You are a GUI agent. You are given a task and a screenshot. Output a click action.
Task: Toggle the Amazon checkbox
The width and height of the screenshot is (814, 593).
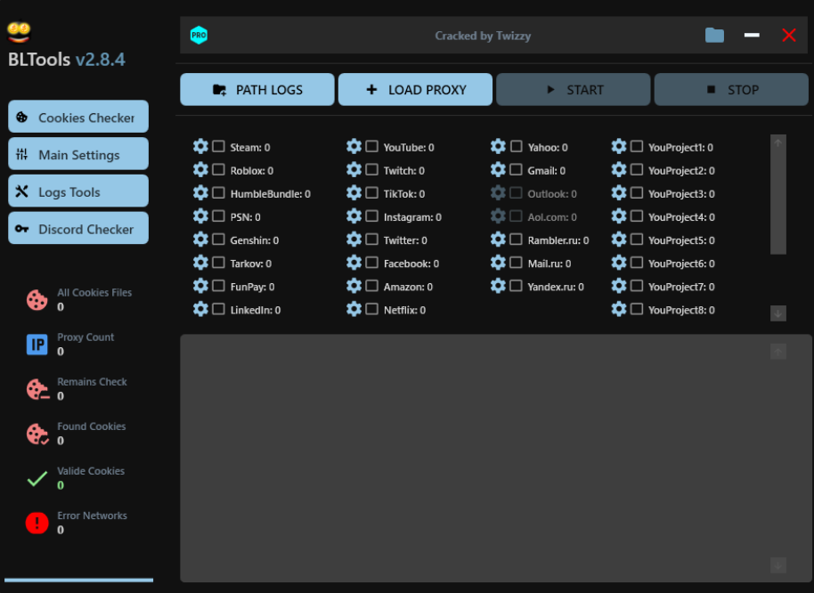(x=371, y=286)
